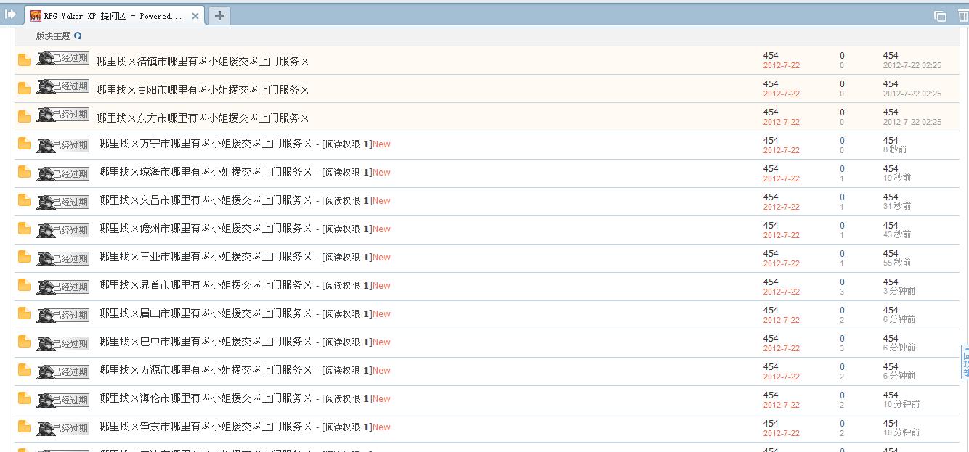Click the New label on 万宁市 thread

(381, 144)
